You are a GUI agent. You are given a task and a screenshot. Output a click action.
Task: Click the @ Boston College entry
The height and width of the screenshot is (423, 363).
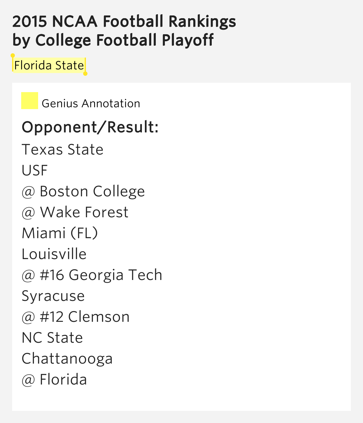83,192
